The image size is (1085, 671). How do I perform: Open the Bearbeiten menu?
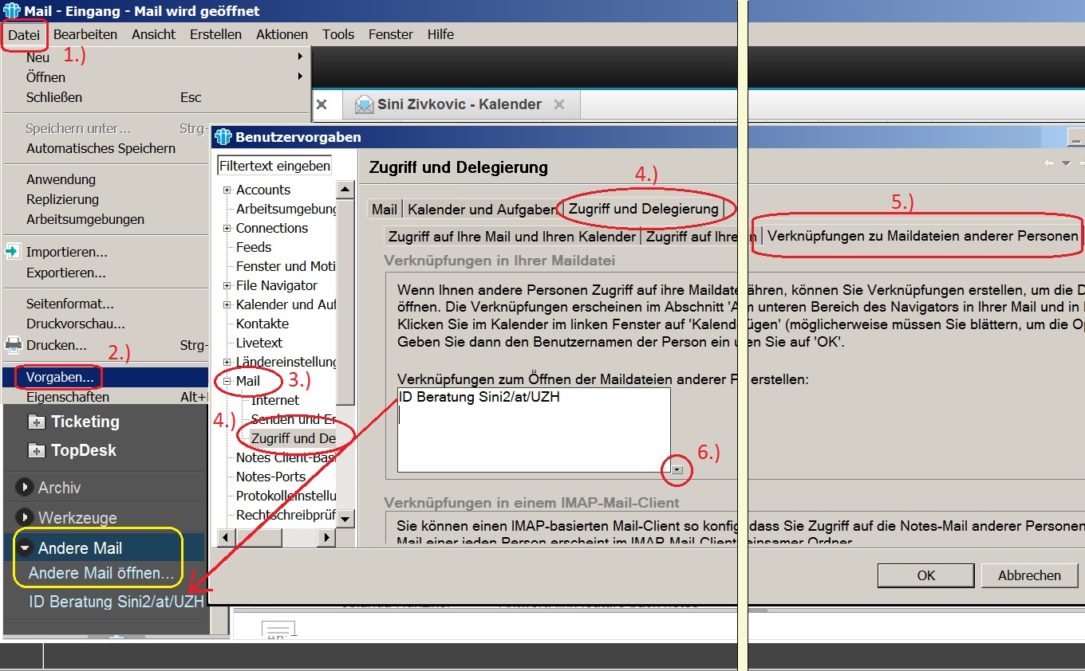point(85,34)
